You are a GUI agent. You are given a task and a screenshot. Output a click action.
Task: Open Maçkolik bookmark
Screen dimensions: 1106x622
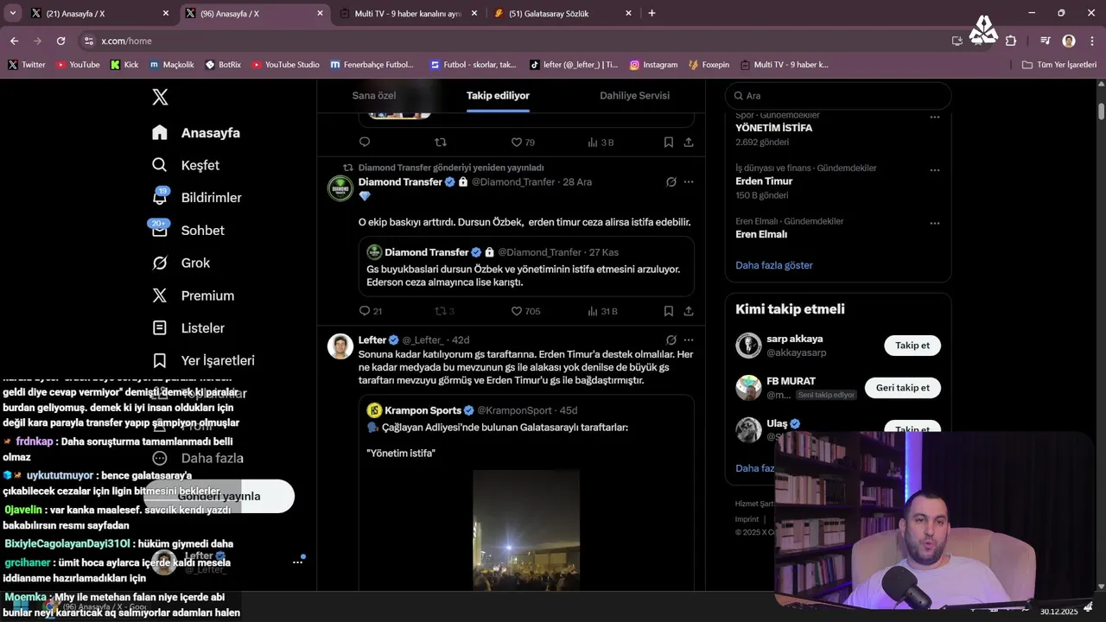[171, 65]
